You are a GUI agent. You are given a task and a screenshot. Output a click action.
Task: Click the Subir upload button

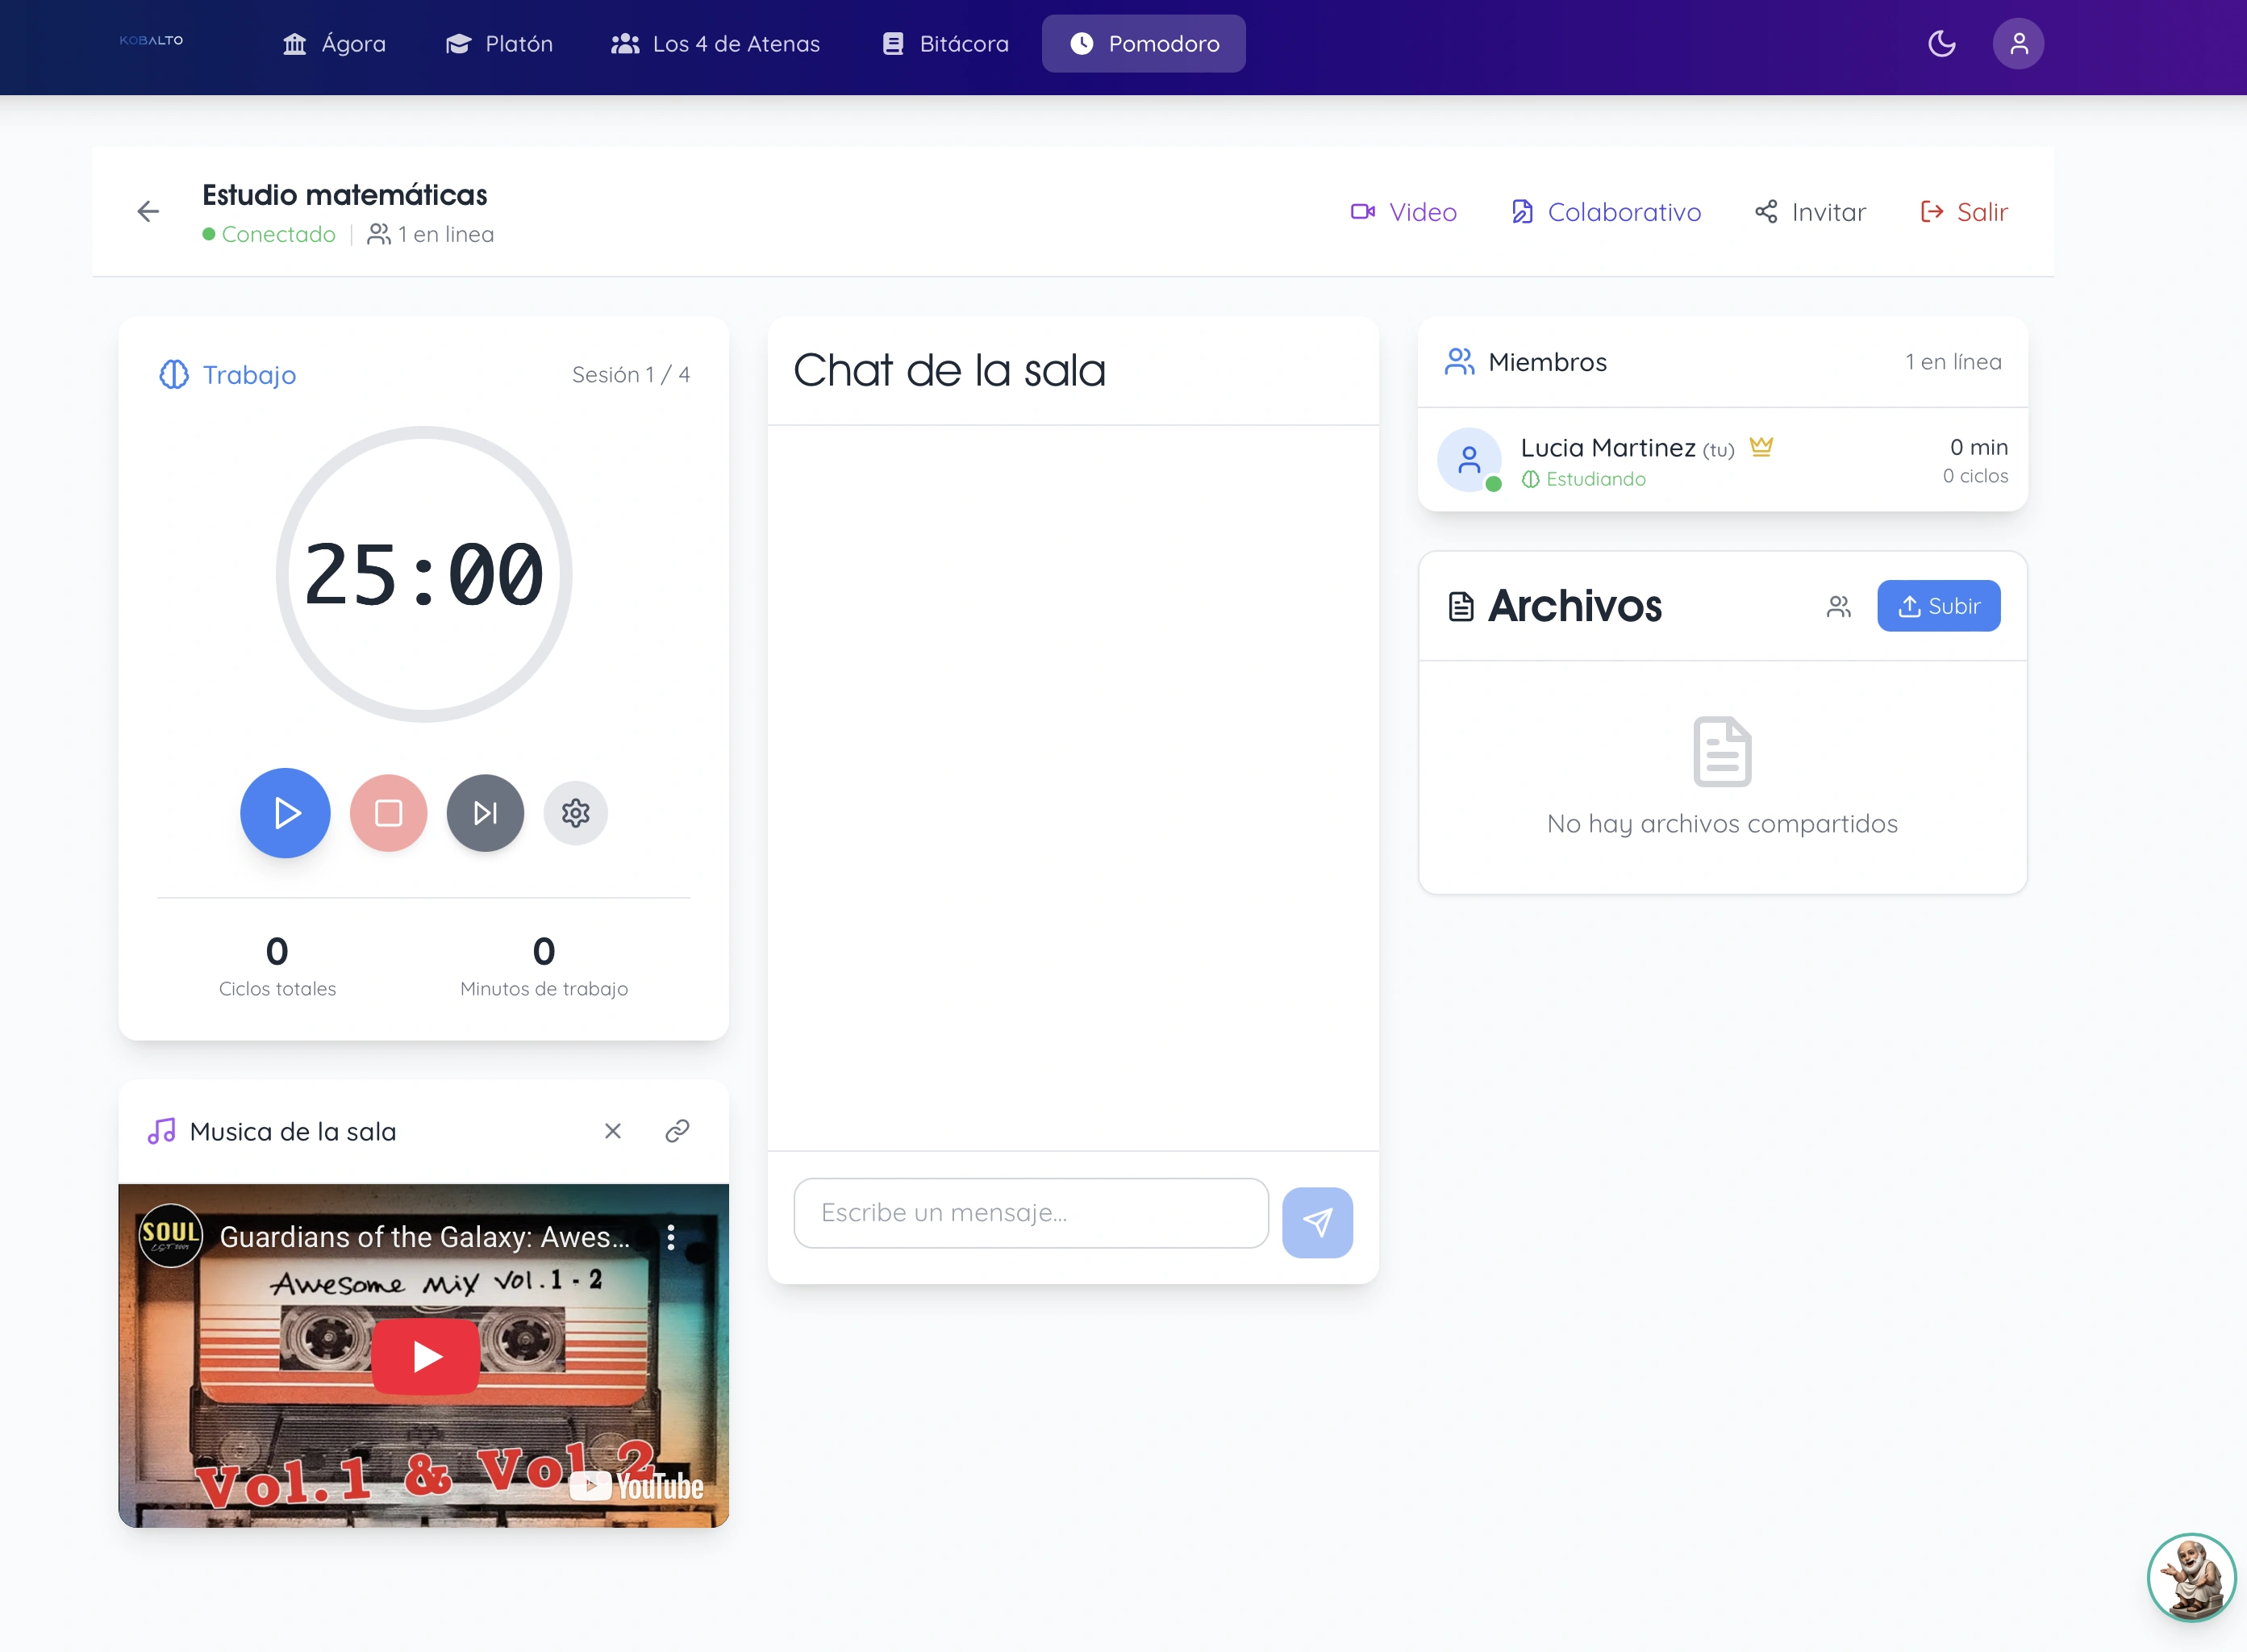(1938, 606)
